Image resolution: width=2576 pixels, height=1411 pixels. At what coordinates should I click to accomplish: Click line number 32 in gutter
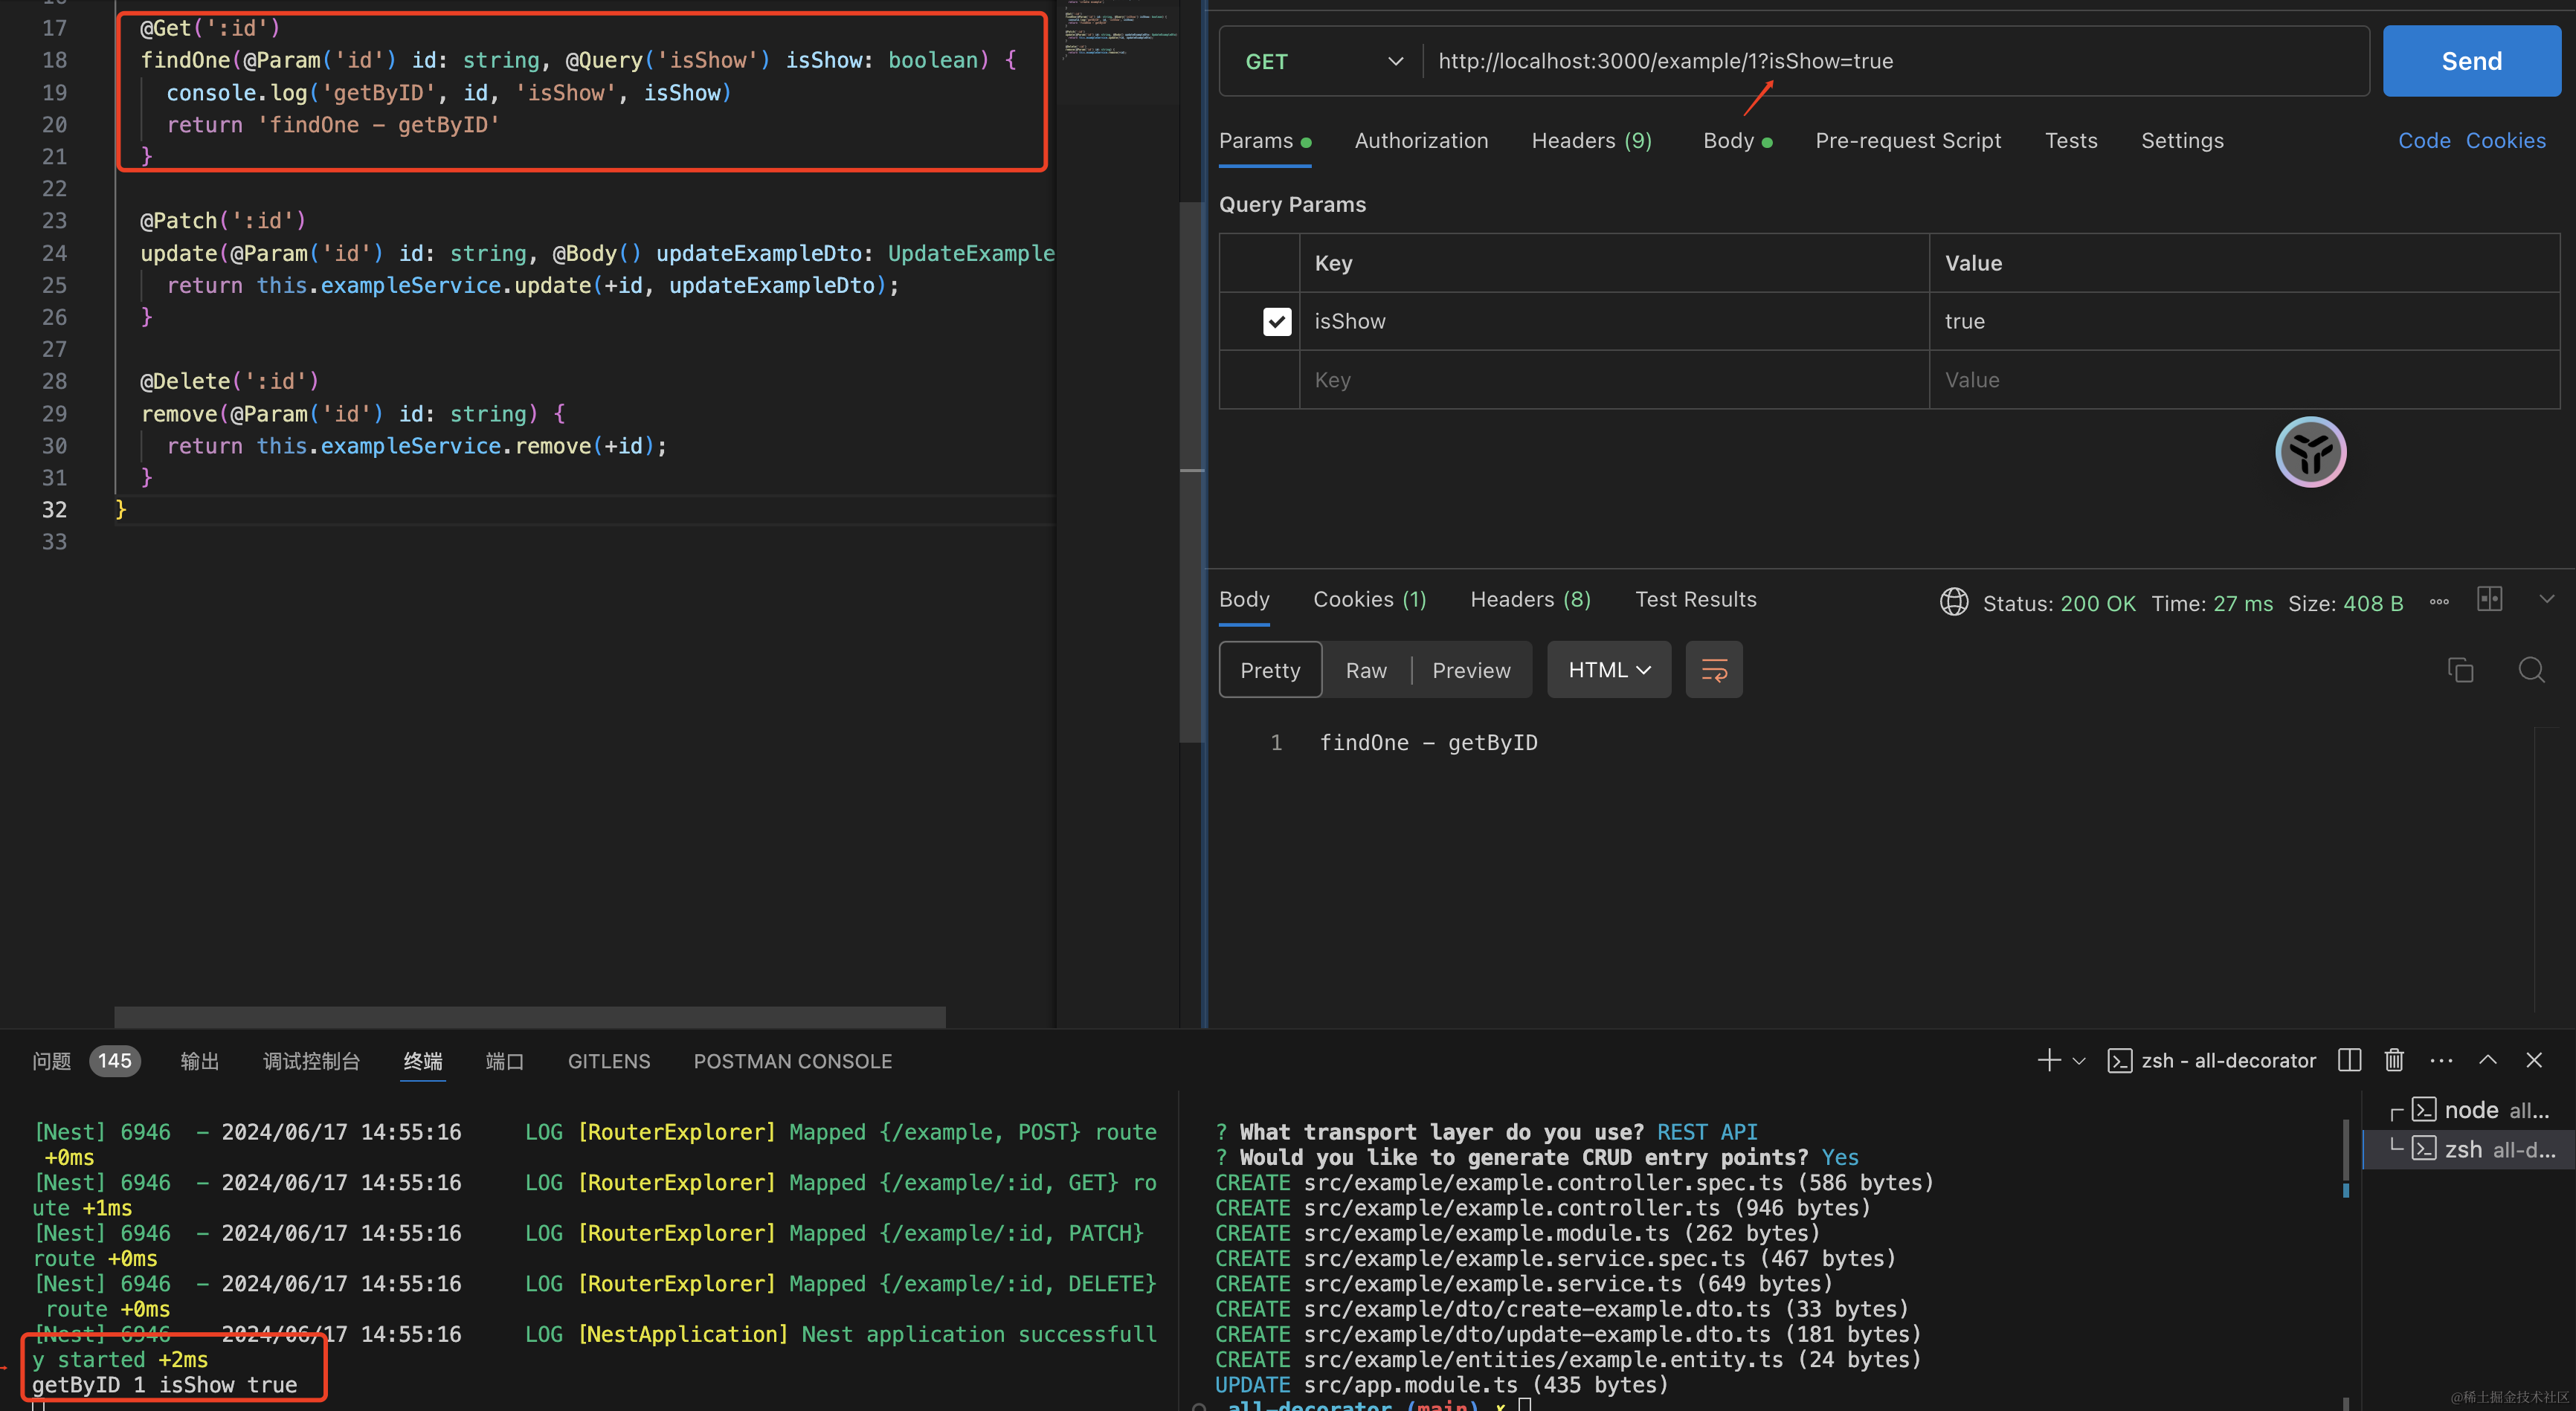(54, 510)
